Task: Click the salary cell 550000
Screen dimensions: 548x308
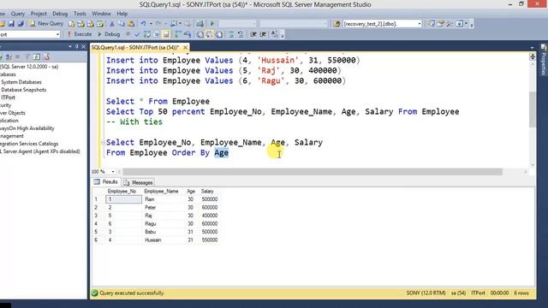Action: [x=209, y=240]
